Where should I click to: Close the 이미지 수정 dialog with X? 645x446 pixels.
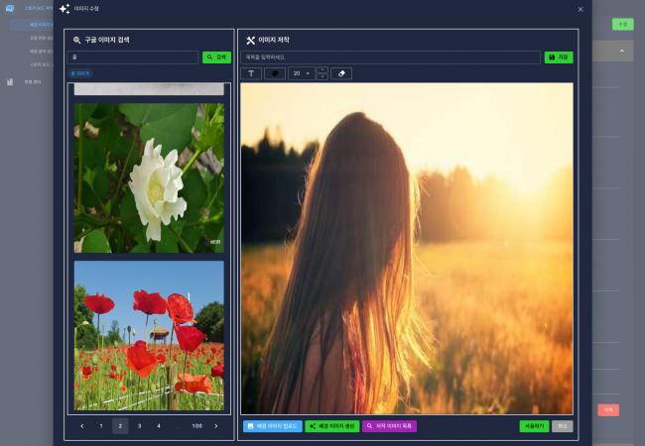pos(580,9)
